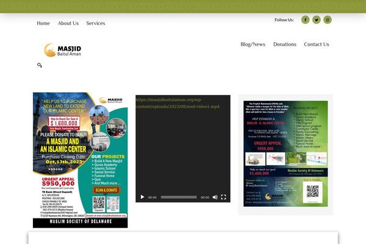This screenshot has height=244, width=366.
Task: Open Donations page
Action: pyautogui.click(x=285, y=45)
